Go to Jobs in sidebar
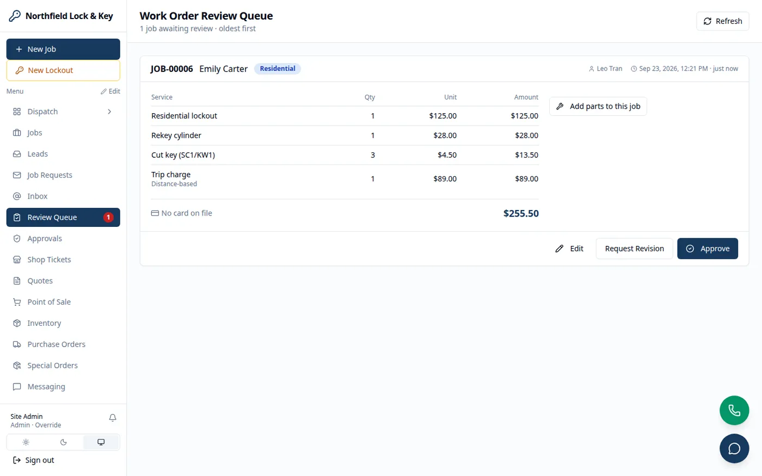Image resolution: width=762 pixels, height=476 pixels. pos(63,133)
